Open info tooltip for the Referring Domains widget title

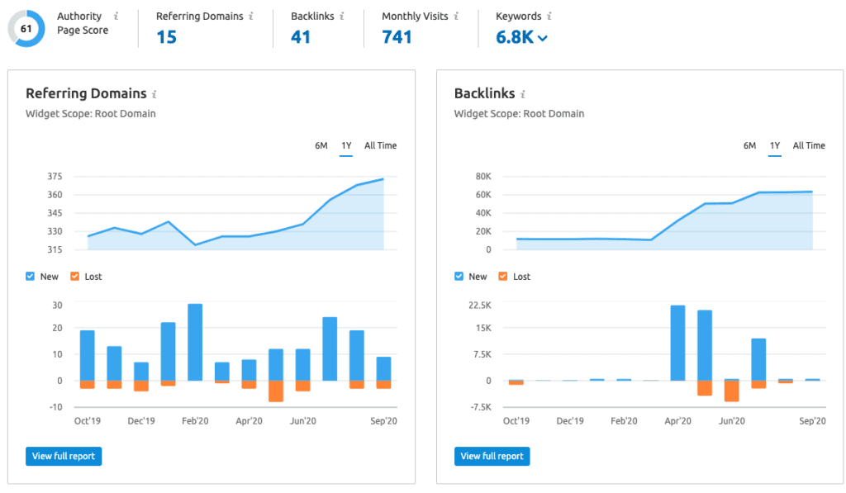[154, 94]
